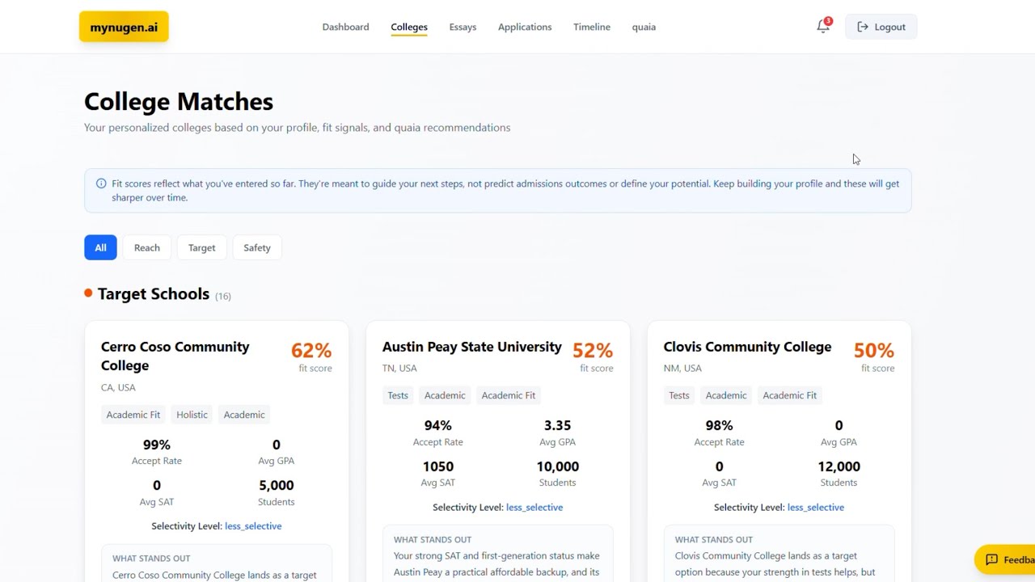The height and width of the screenshot is (582, 1035).
Task: Click the Tests tag on Clovis card
Action: point(679,395)
